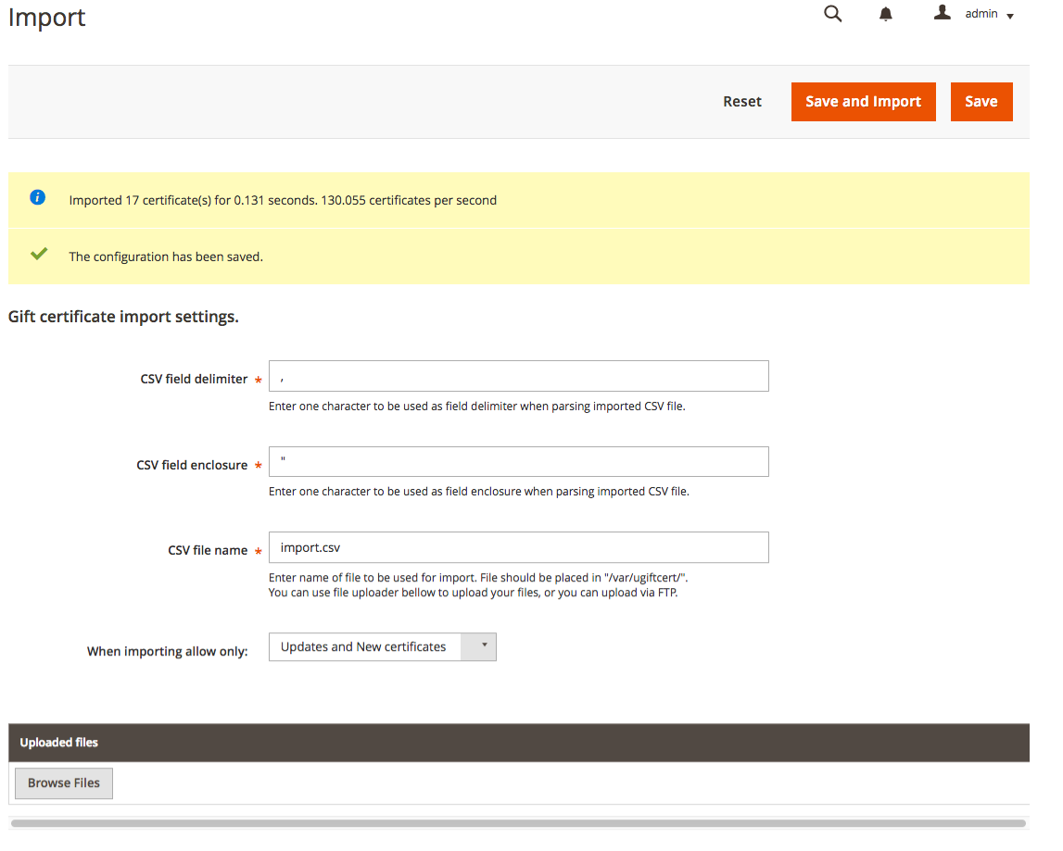Screen dimensions: 1063x851
Task: Click the arrow on import mode select
Action: tap(484, 645)
